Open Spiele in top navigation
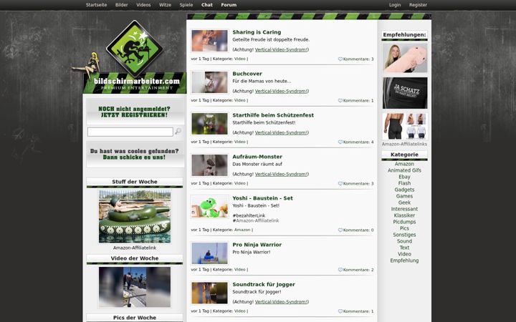 [x=186, y=5]
